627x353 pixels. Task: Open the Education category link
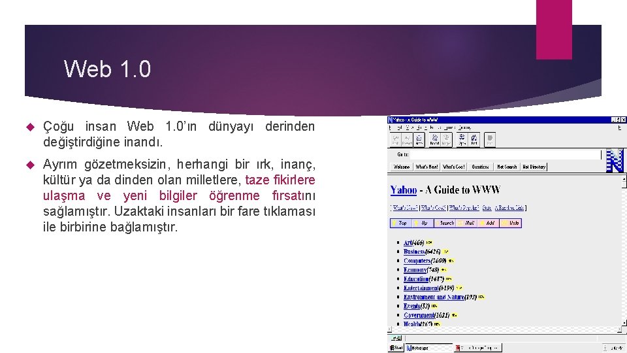(416, 279)
